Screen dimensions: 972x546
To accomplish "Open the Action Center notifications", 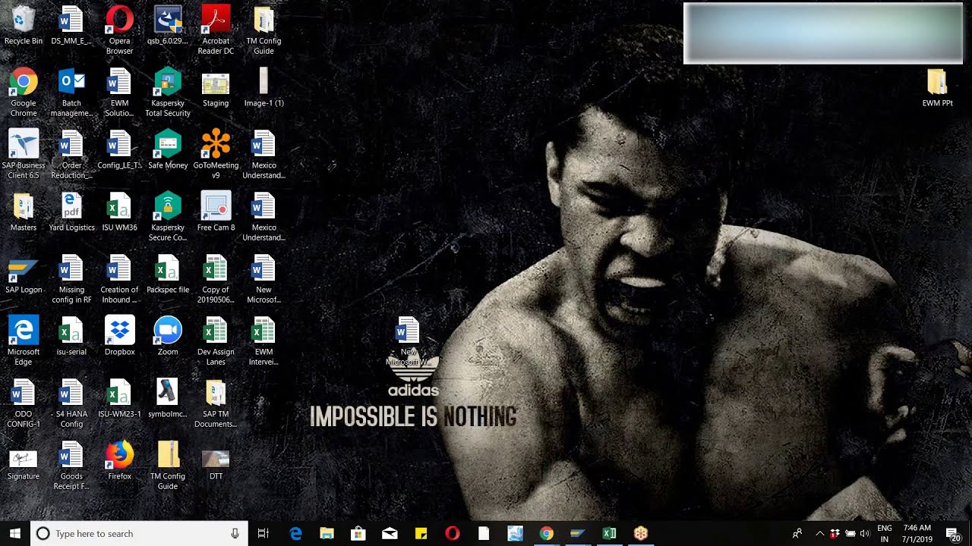I will [952, 534].
